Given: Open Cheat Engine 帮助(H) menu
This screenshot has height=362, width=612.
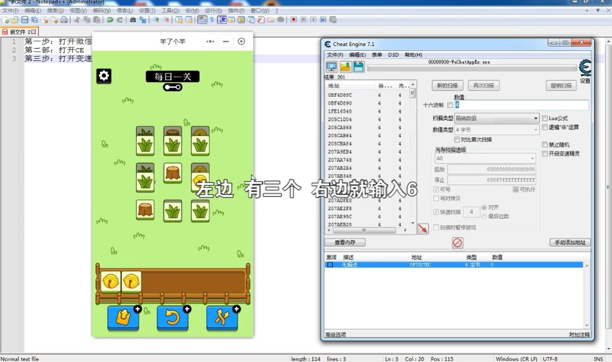Looking at the screenshot, I should pyautogui.click(x=413, y=55).
